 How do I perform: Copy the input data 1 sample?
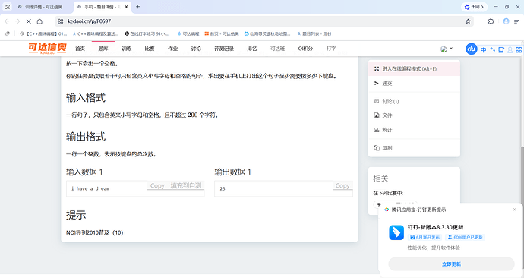click(157, 186)
